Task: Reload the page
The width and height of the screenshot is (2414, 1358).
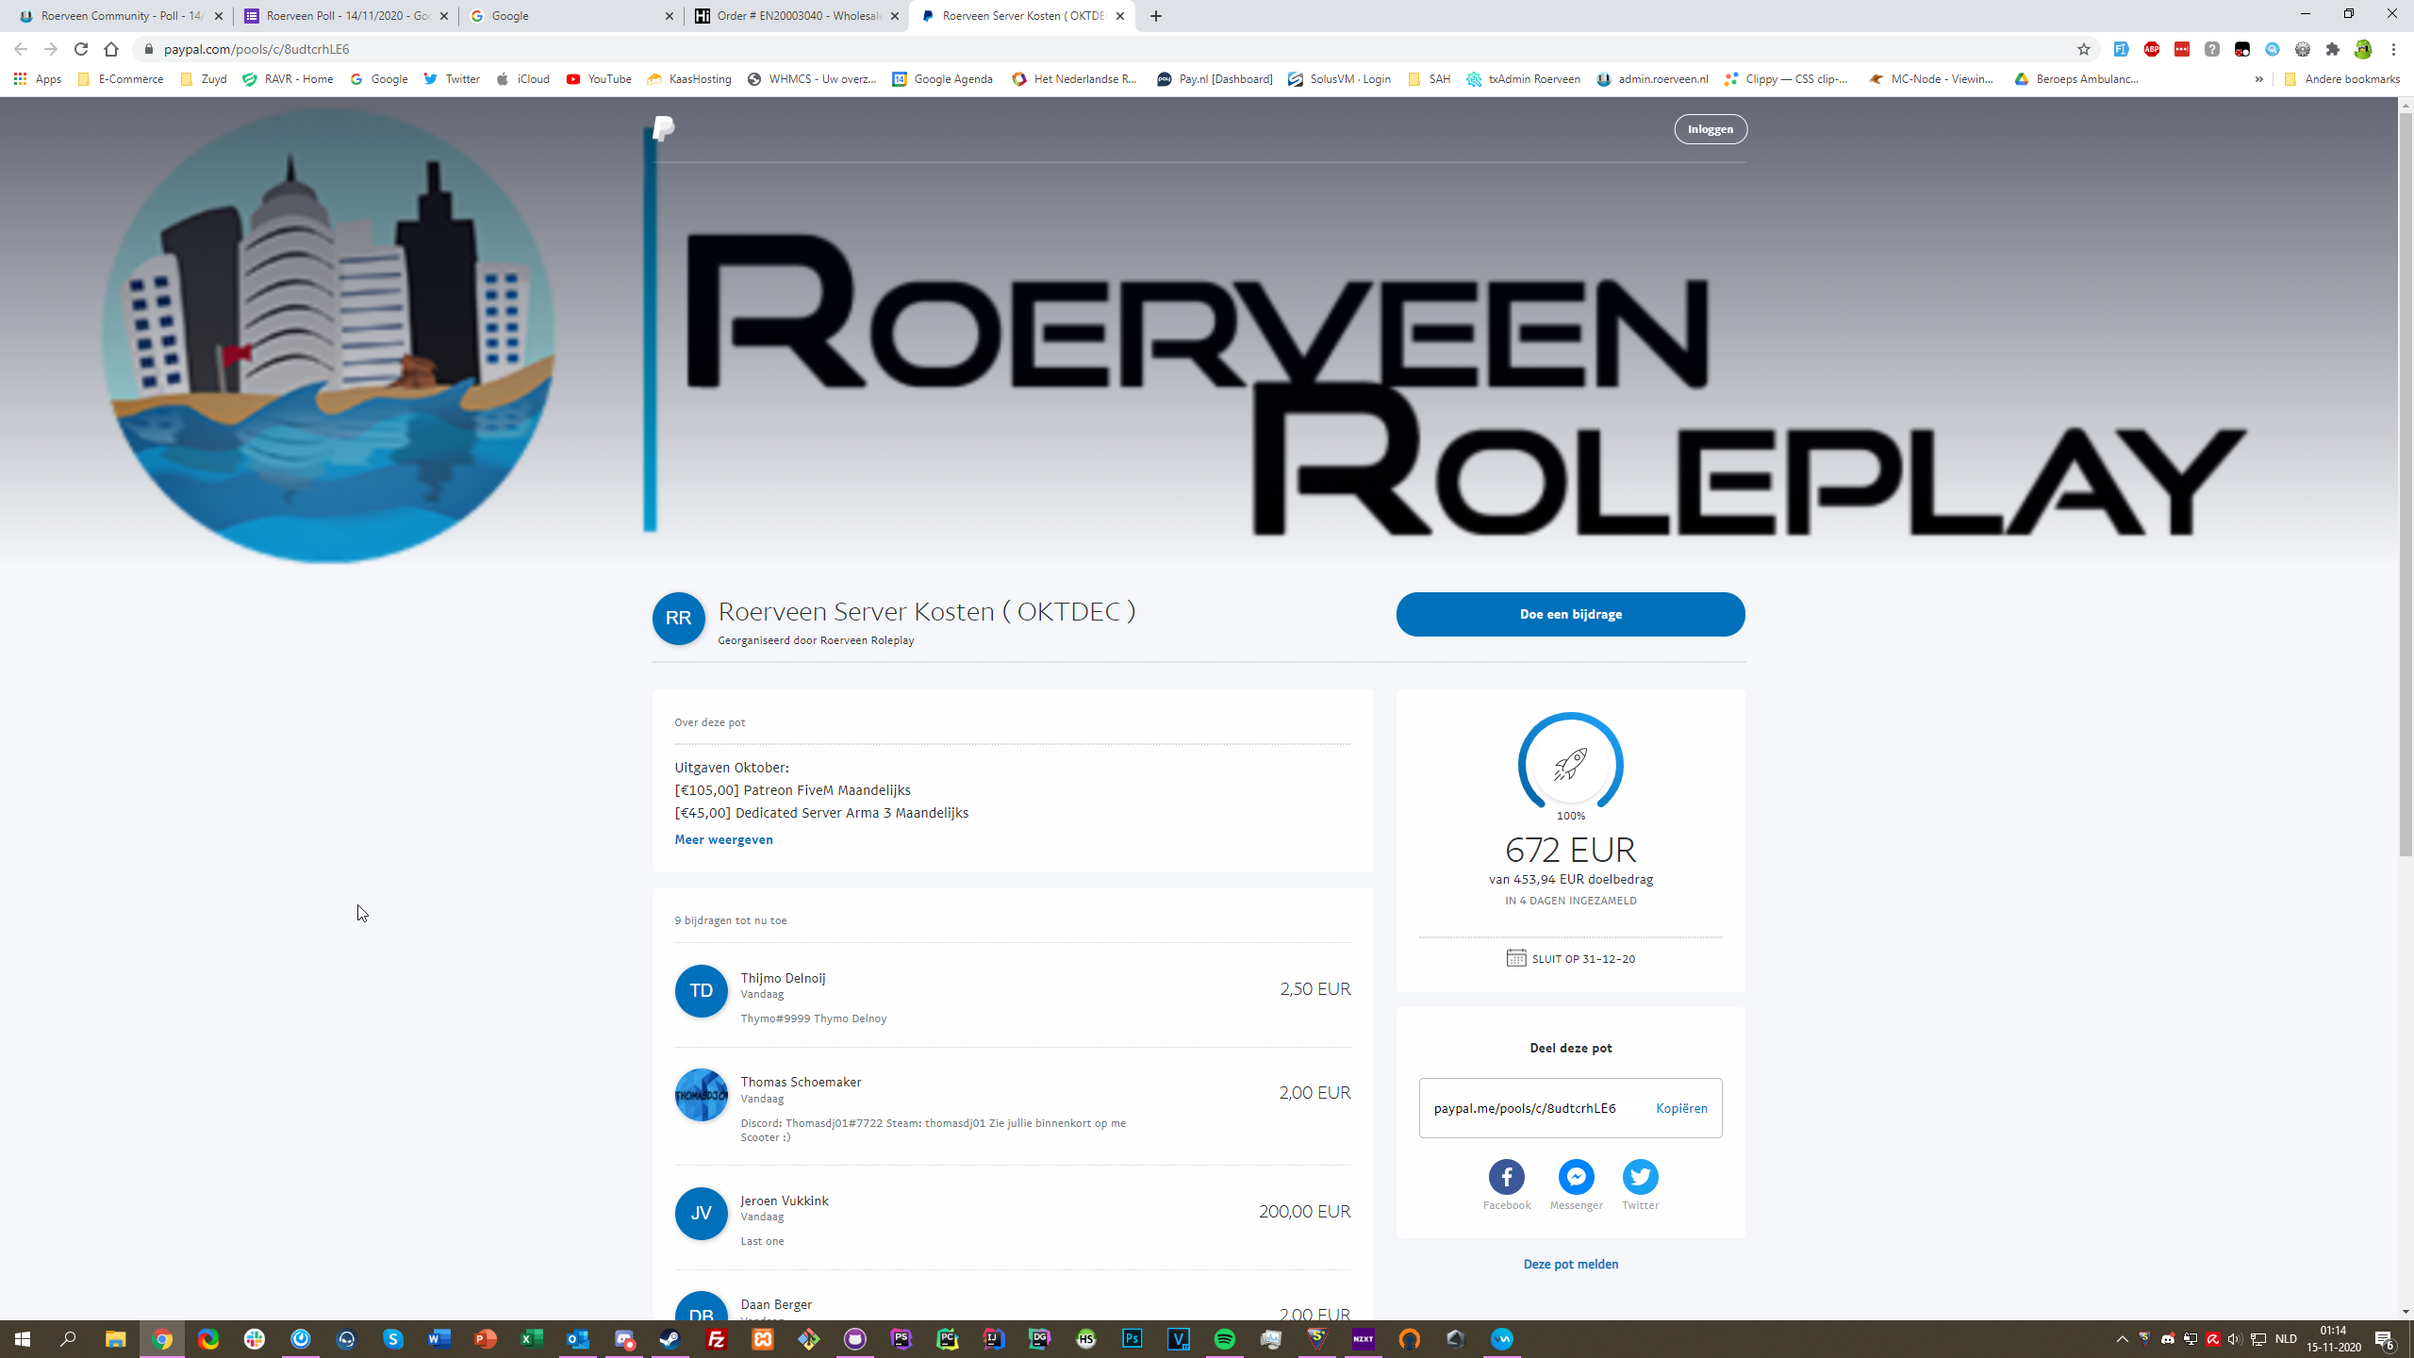Action: pos(81,49)
